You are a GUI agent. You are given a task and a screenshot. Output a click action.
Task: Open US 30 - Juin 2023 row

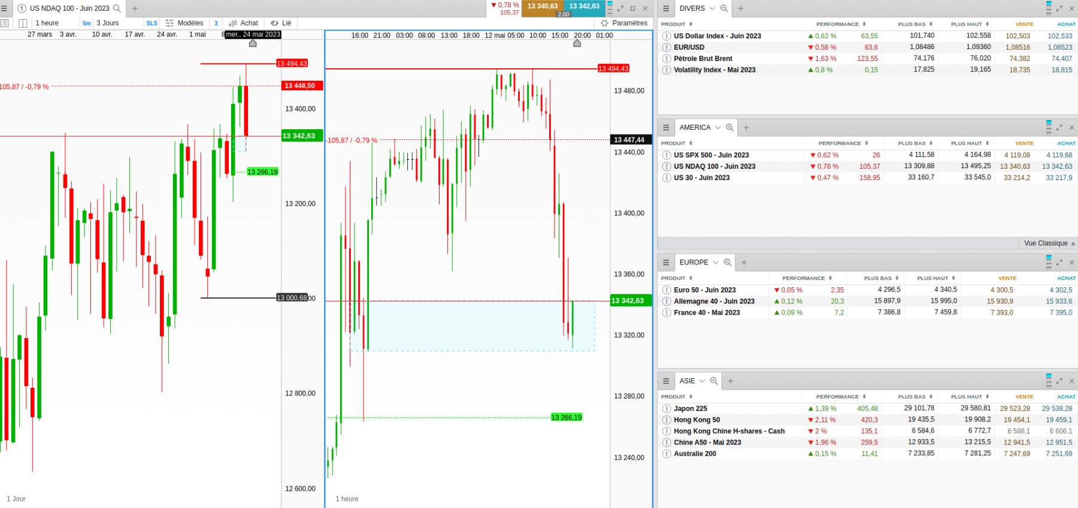pyautogui.click(x=867, y=178)
